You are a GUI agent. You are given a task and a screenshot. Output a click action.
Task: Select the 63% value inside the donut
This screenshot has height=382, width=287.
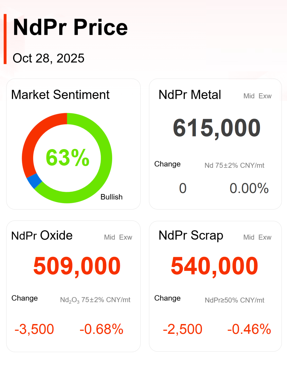(67, 158)
